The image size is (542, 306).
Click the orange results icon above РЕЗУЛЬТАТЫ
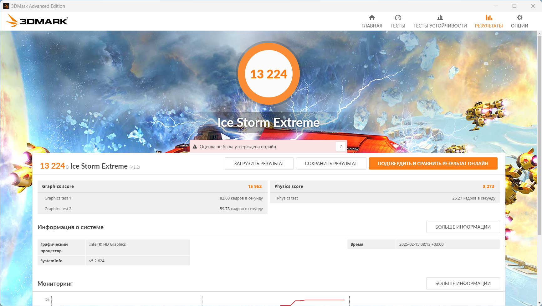click(x=489, y=17)
